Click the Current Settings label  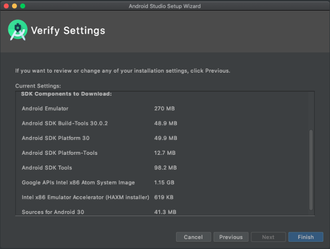tap(38, 86)
